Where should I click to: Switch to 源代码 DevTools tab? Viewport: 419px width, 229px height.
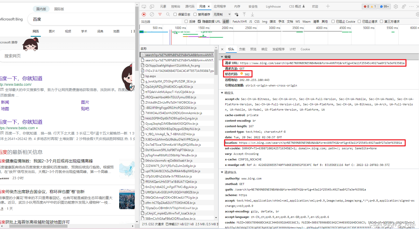(x=190, y=7)
